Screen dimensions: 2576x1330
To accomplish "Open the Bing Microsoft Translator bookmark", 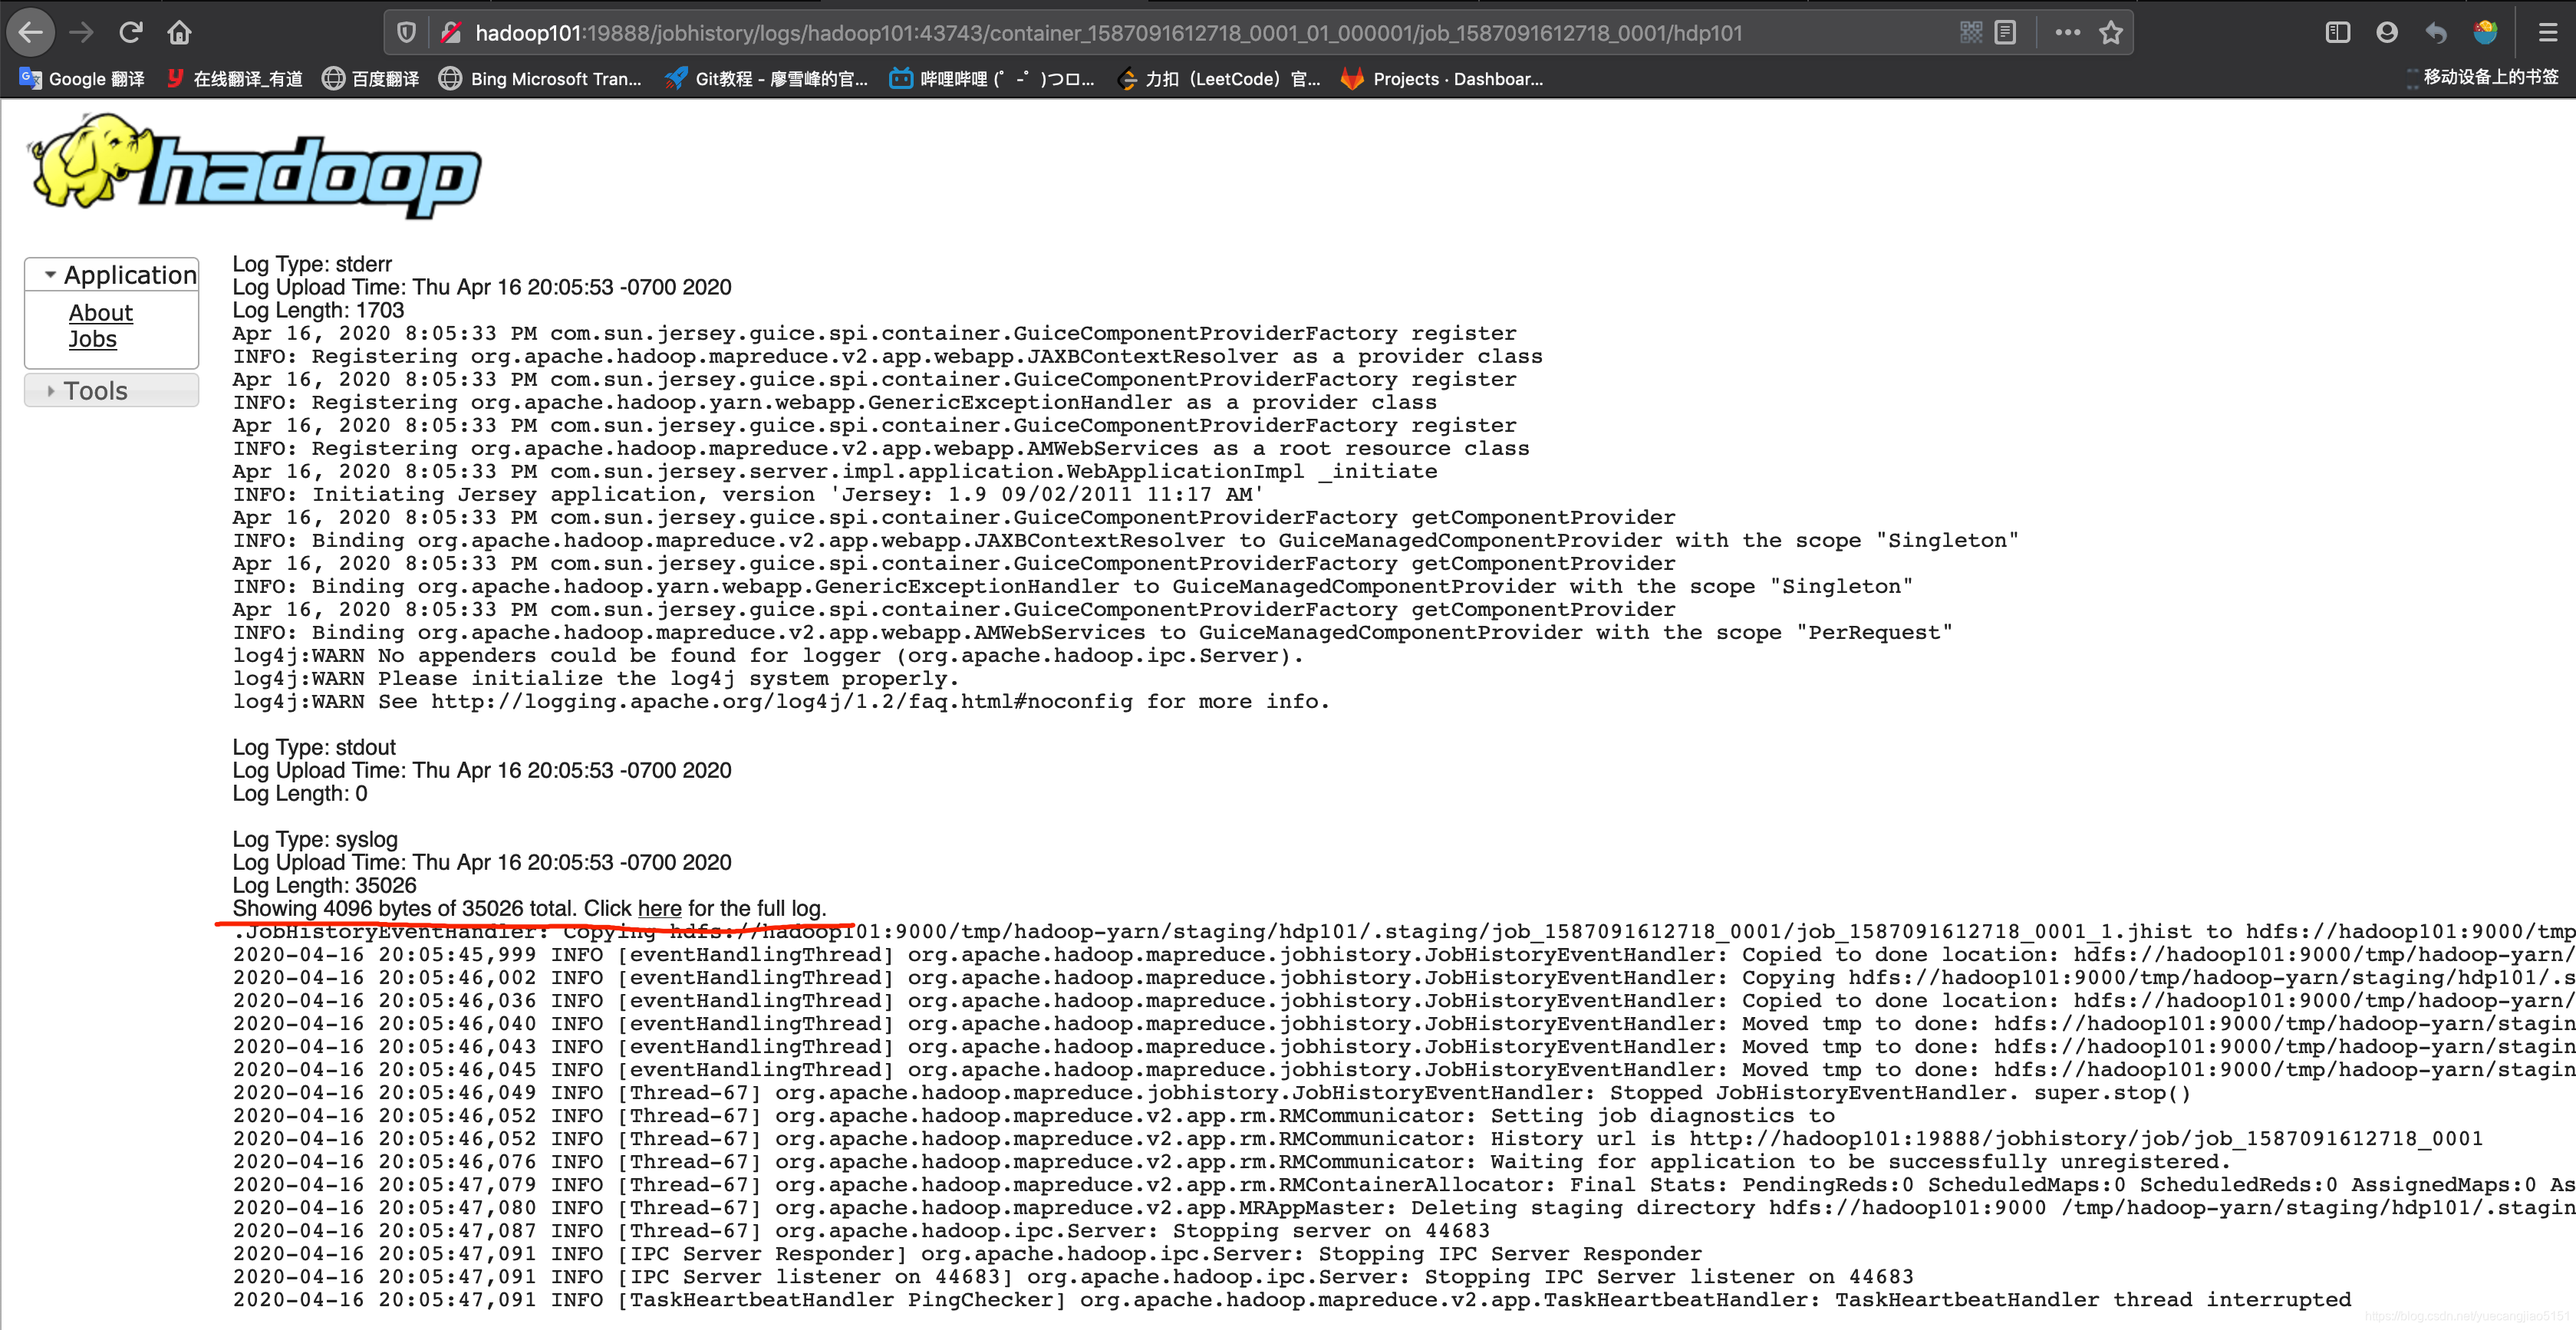I will pyautogui.click(x=541, y=79).
